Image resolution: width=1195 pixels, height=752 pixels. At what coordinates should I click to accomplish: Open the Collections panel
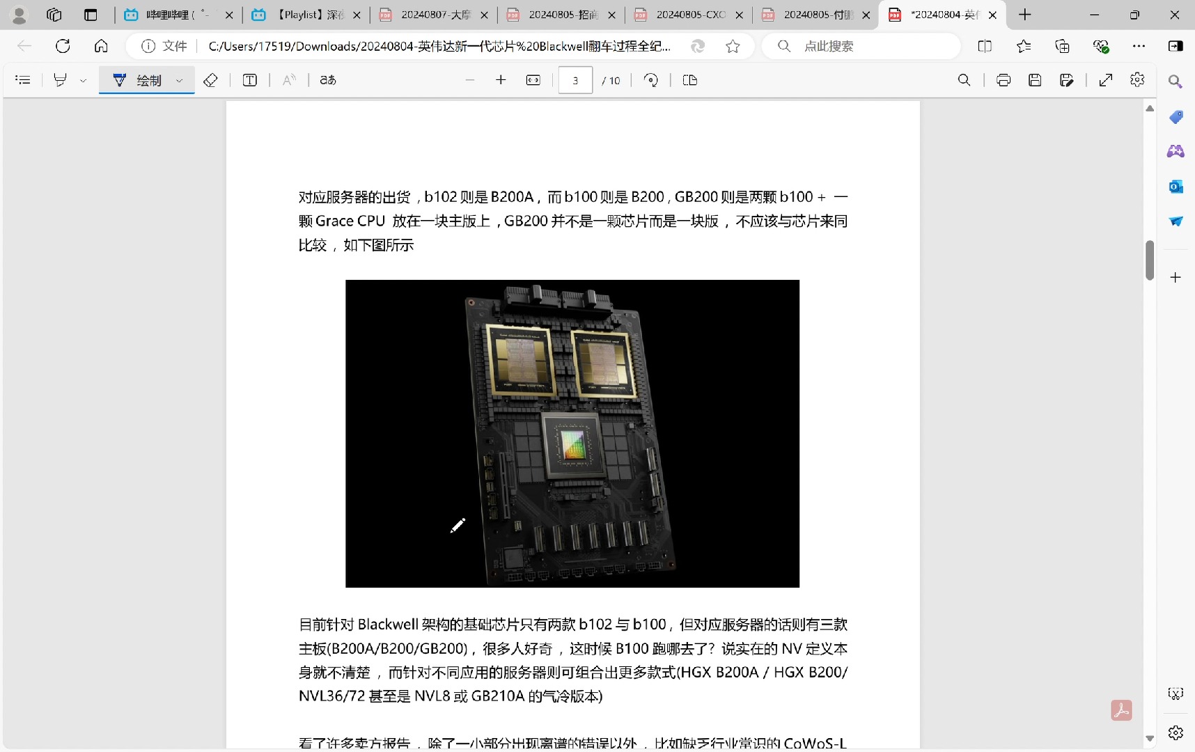coord(1062,46)
